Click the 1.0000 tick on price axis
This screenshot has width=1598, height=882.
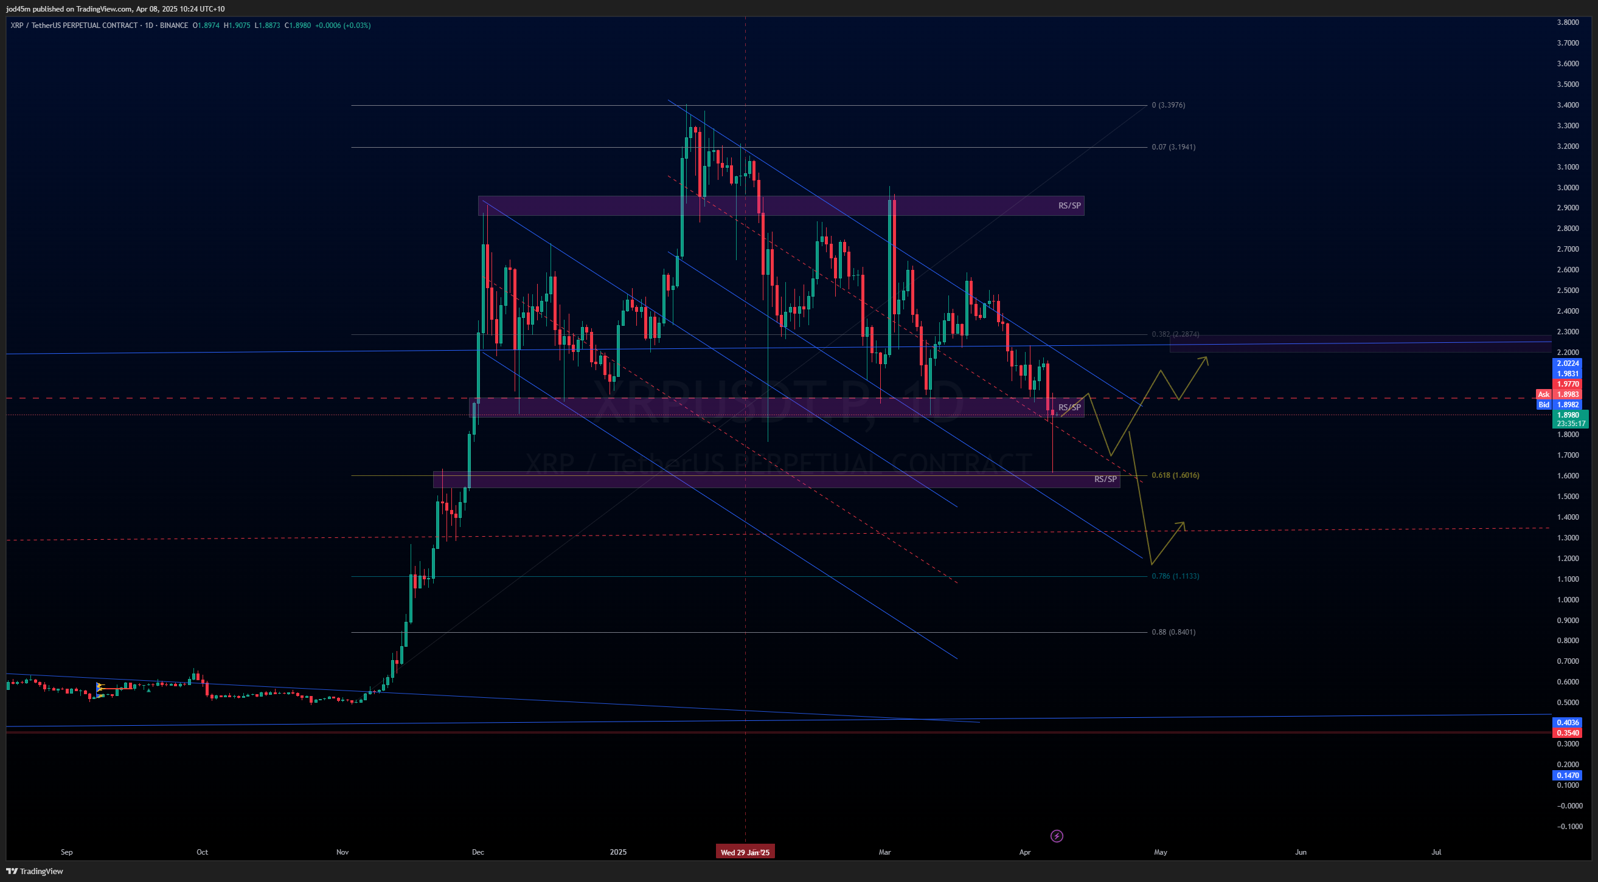[x=1568, y=600]
